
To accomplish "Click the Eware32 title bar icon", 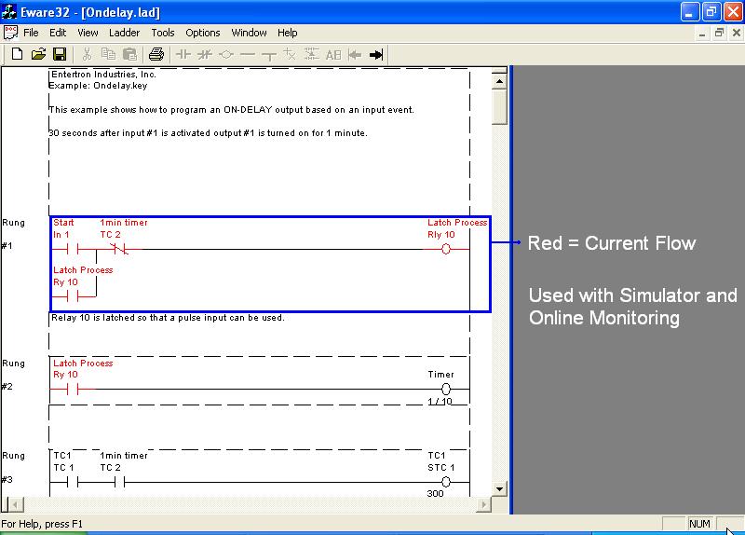I will [x=9, y=11].
